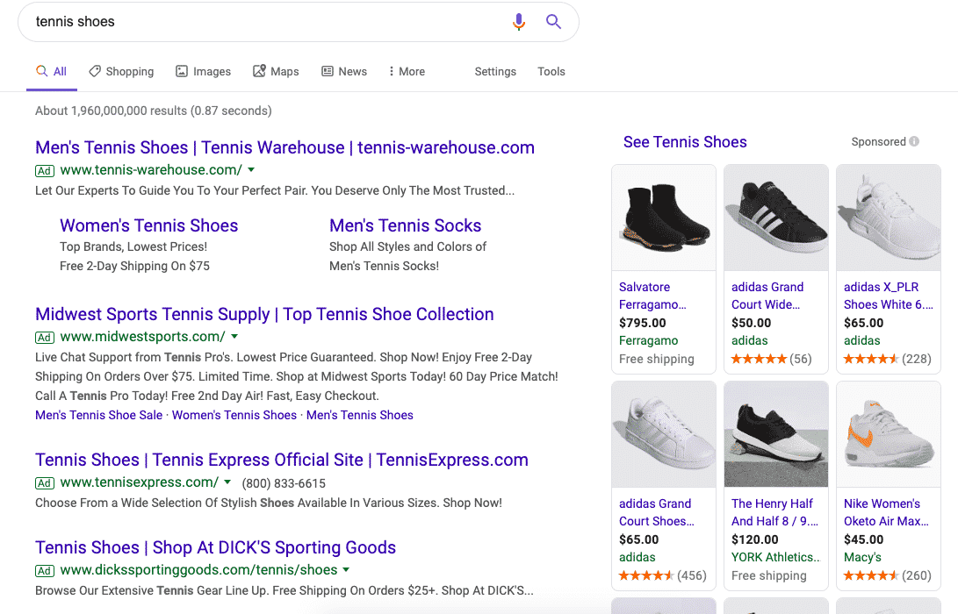Screen dimensions: 958x614
Task: Click YORK Athletics seller name
Action: coord(775,557)
